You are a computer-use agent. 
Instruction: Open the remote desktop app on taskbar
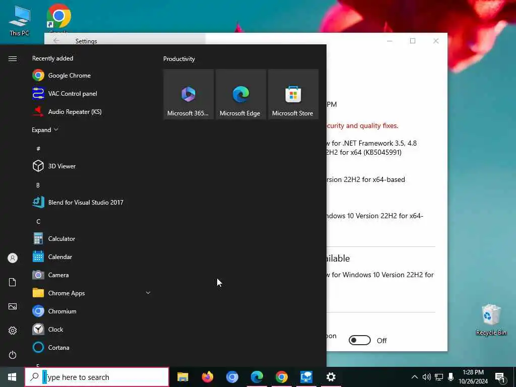(x=306, y=377)
